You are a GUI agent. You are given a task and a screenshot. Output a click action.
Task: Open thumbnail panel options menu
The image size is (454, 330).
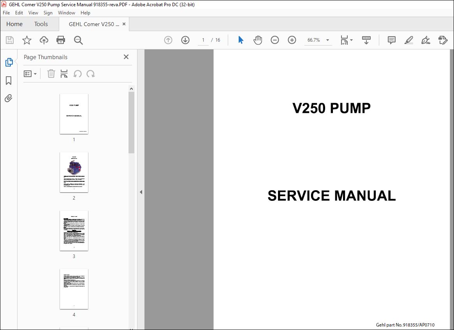pos(30,74)
